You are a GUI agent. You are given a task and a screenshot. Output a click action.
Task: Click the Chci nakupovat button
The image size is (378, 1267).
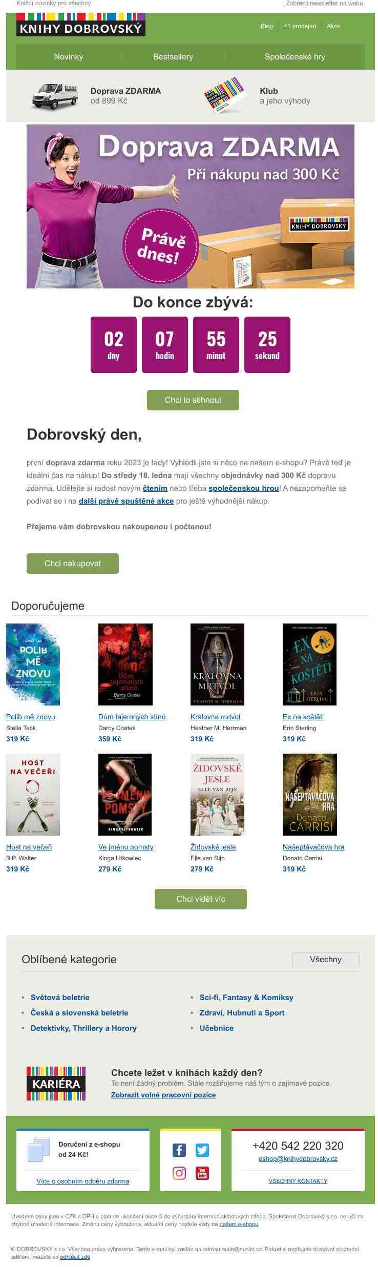click(73, 564)
